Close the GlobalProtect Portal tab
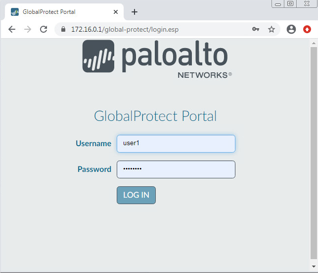 [x=116, y=12]
